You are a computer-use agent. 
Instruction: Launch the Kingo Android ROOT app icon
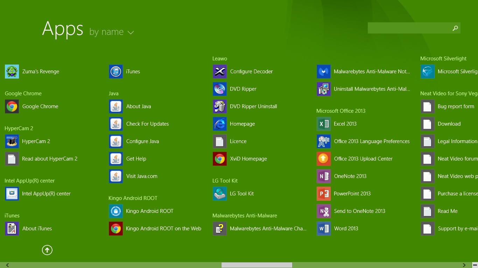116,211
